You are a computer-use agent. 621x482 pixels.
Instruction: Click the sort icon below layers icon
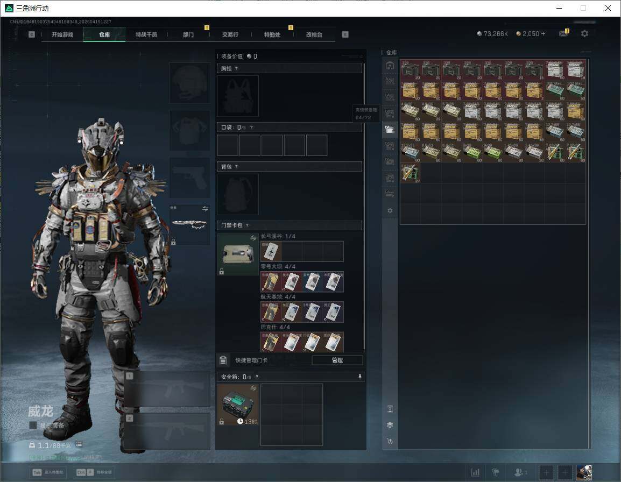(x=390, y=441)
